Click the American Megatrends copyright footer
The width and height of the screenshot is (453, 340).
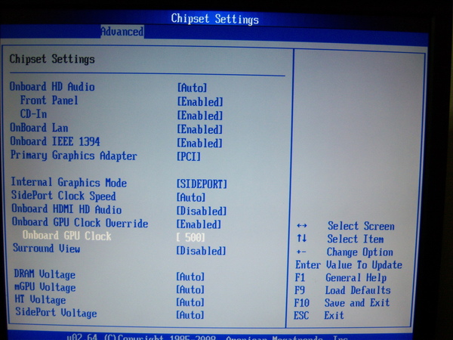208,337
